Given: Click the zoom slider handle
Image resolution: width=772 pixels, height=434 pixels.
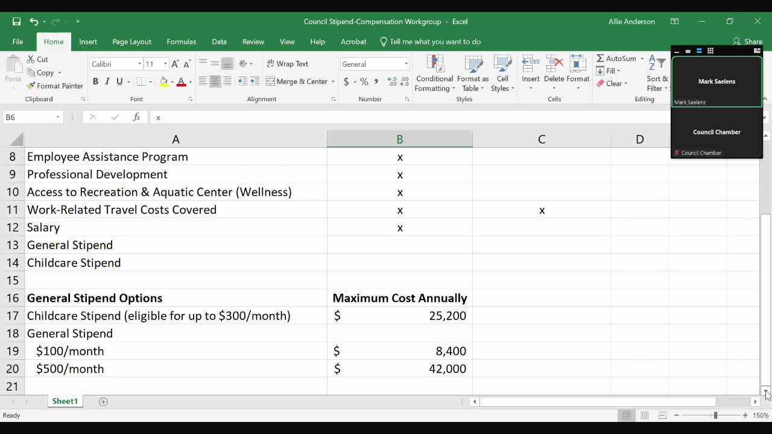Looking at the screenshot, I should coord(715,415).
